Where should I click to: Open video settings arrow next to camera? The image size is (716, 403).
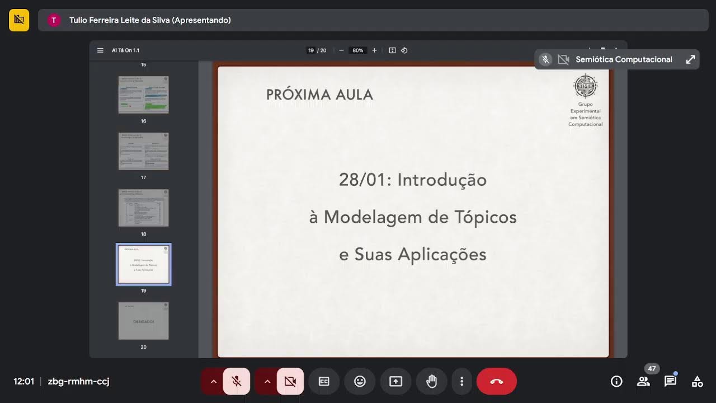(x=267, y=381)
